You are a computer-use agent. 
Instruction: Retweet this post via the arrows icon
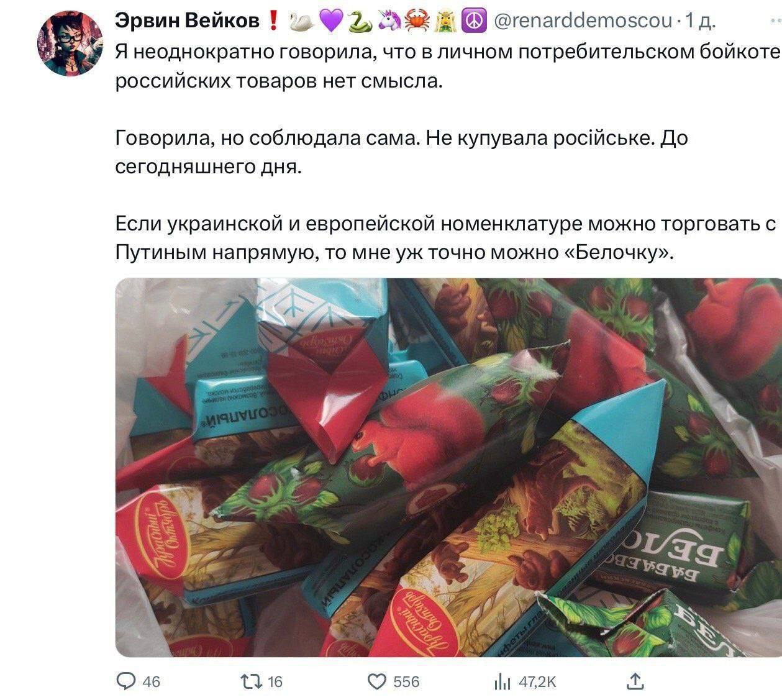(252, 681)
